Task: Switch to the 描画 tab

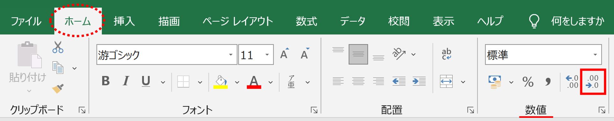Action: 169,21
